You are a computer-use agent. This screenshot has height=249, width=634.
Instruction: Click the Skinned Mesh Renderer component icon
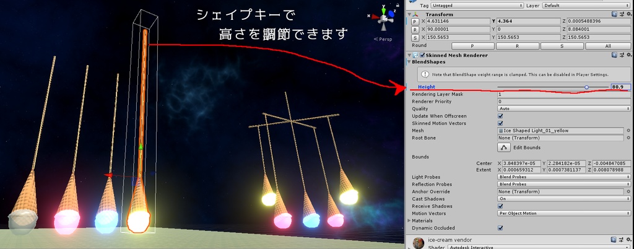point(415,55)
